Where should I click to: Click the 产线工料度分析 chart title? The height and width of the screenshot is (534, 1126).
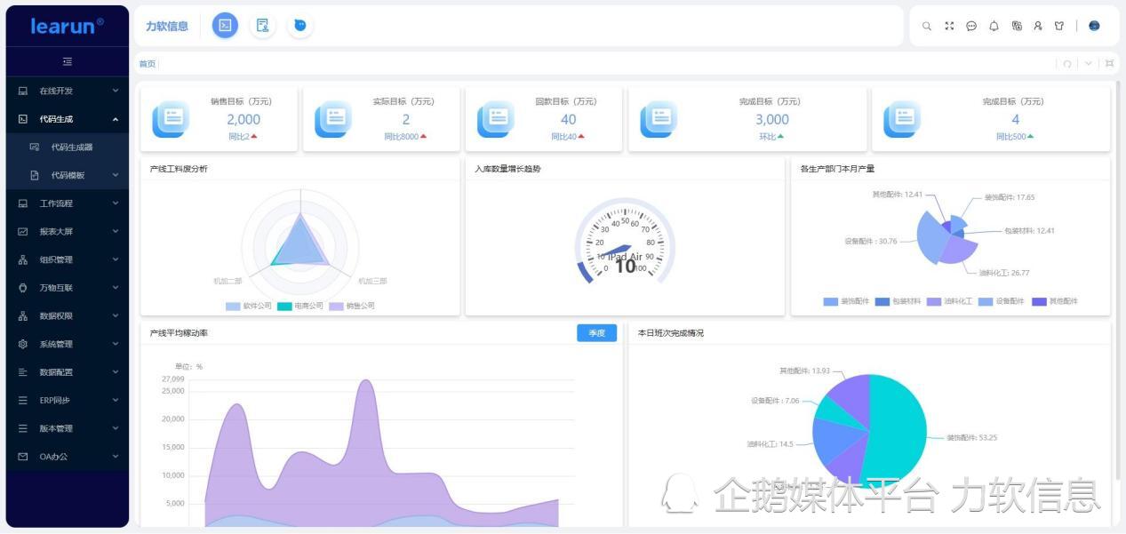(179, 169)
